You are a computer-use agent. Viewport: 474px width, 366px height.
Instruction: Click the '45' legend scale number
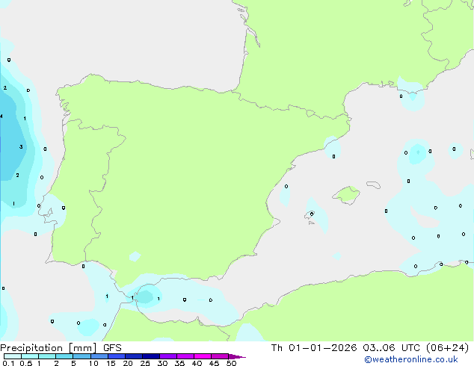(214, 363)
